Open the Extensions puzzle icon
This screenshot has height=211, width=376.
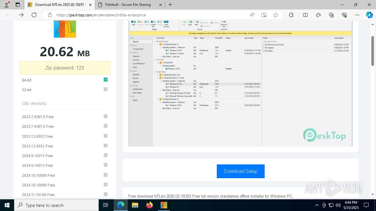coord(291,15)
